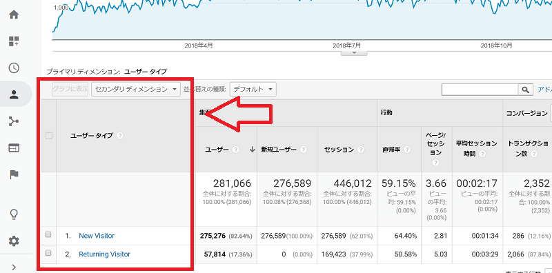552x273 pixels.
Task: Click help icon beside 直帰率 column
Action: [407, 150]
